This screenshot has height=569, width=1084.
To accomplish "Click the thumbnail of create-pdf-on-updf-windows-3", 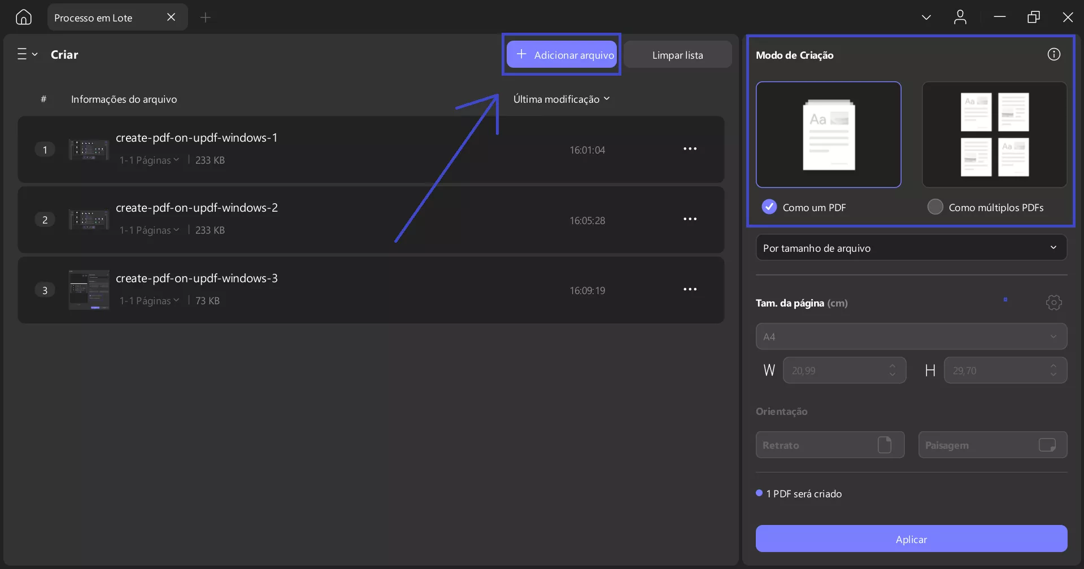I will (x=88, y=290).
